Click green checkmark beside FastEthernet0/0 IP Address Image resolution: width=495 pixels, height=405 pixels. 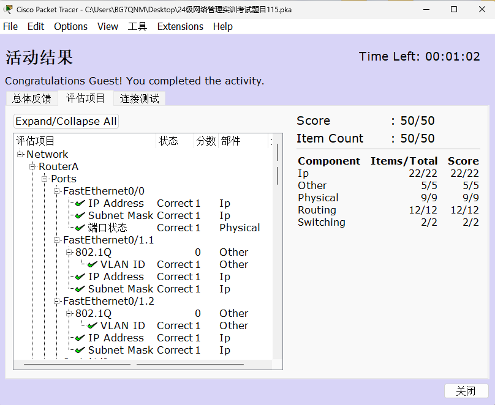tap(80, 203)
